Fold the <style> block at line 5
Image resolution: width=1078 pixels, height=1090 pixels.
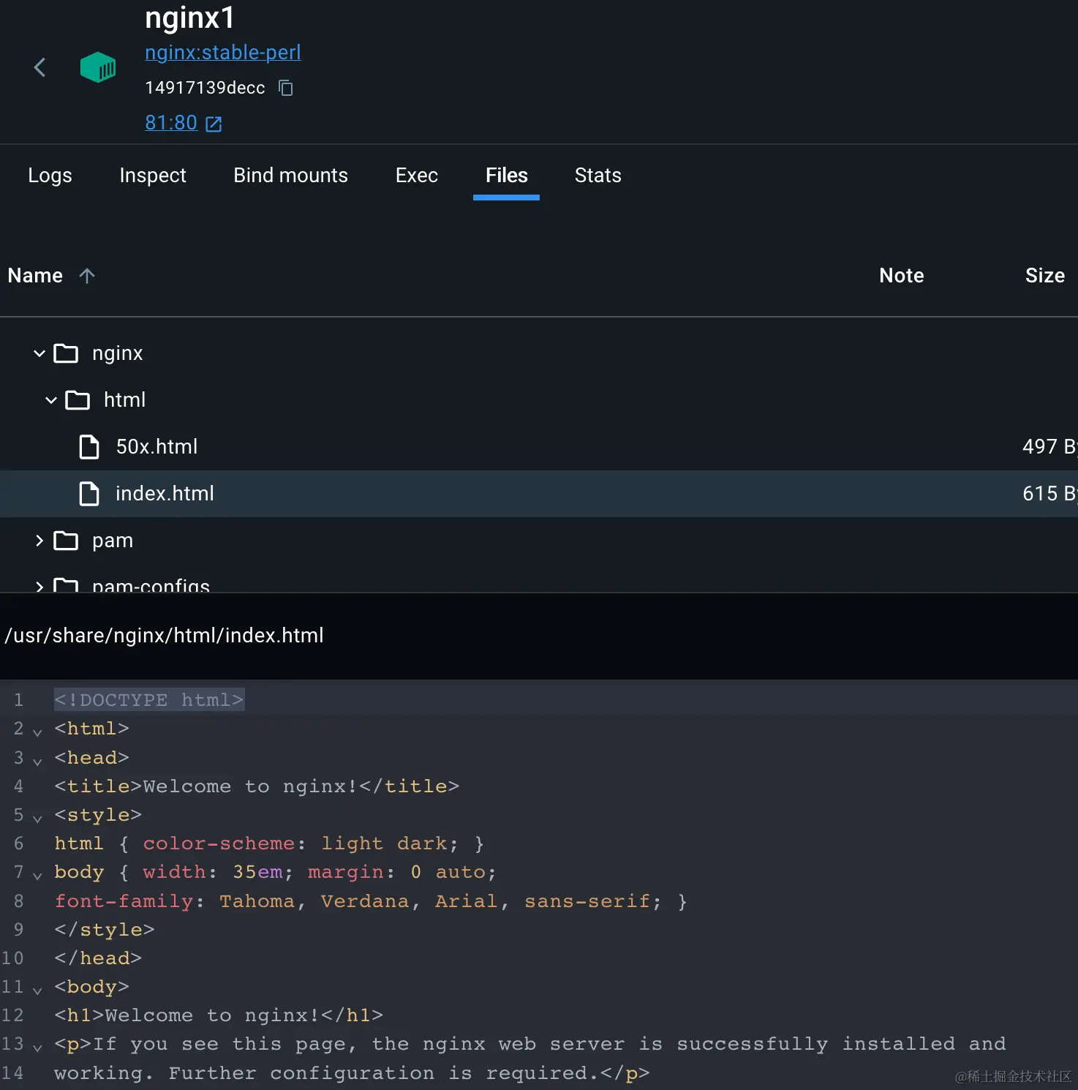pyautogui.click(x=37, y=818)
